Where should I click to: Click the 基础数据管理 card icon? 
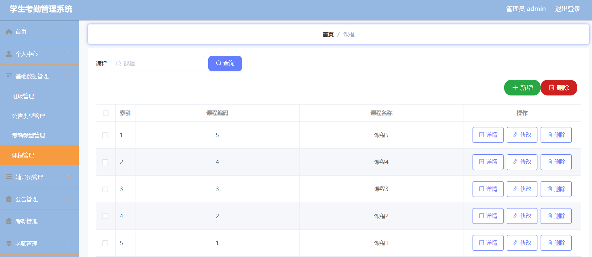pos(9,76)
